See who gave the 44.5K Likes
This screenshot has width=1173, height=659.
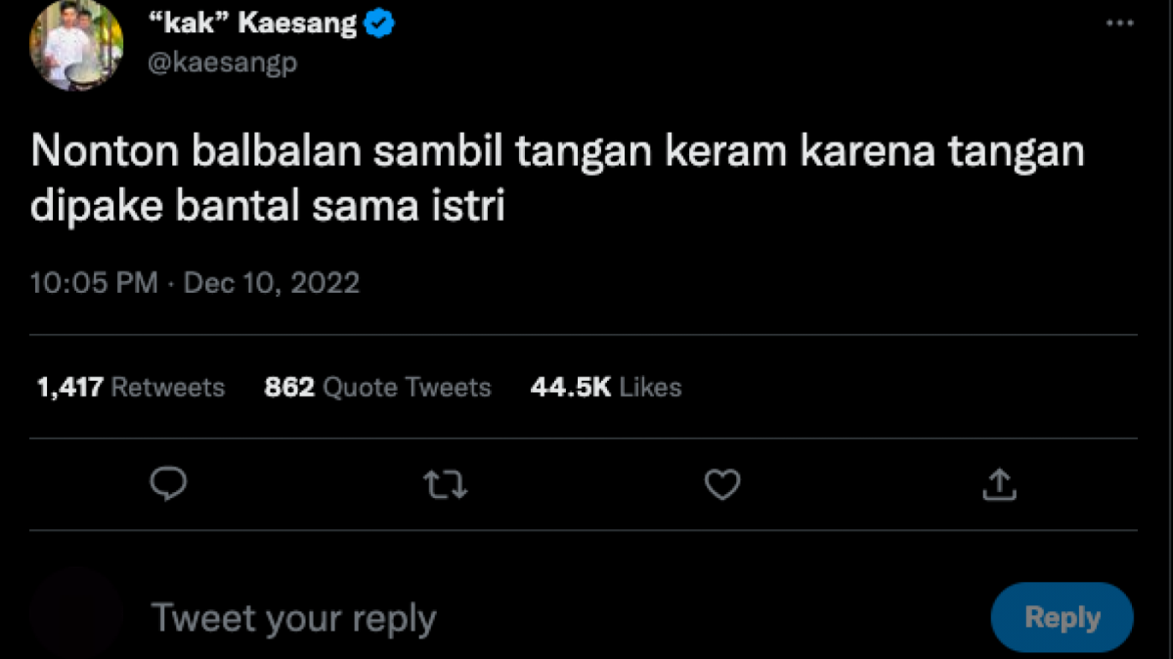click(605, 387)
